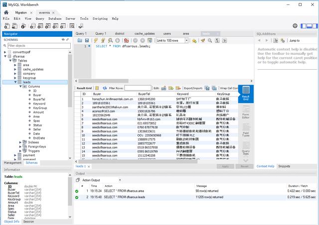319x225 pixels.
Task: Toggle the right sidebar visibility
Action: tap(315, 26)
